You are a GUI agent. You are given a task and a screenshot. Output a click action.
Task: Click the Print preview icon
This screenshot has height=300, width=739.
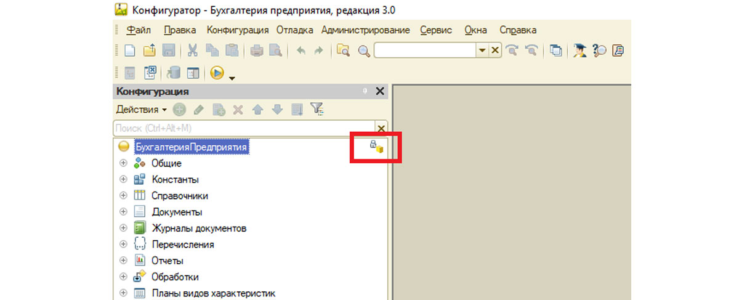(x=275, y=51)
